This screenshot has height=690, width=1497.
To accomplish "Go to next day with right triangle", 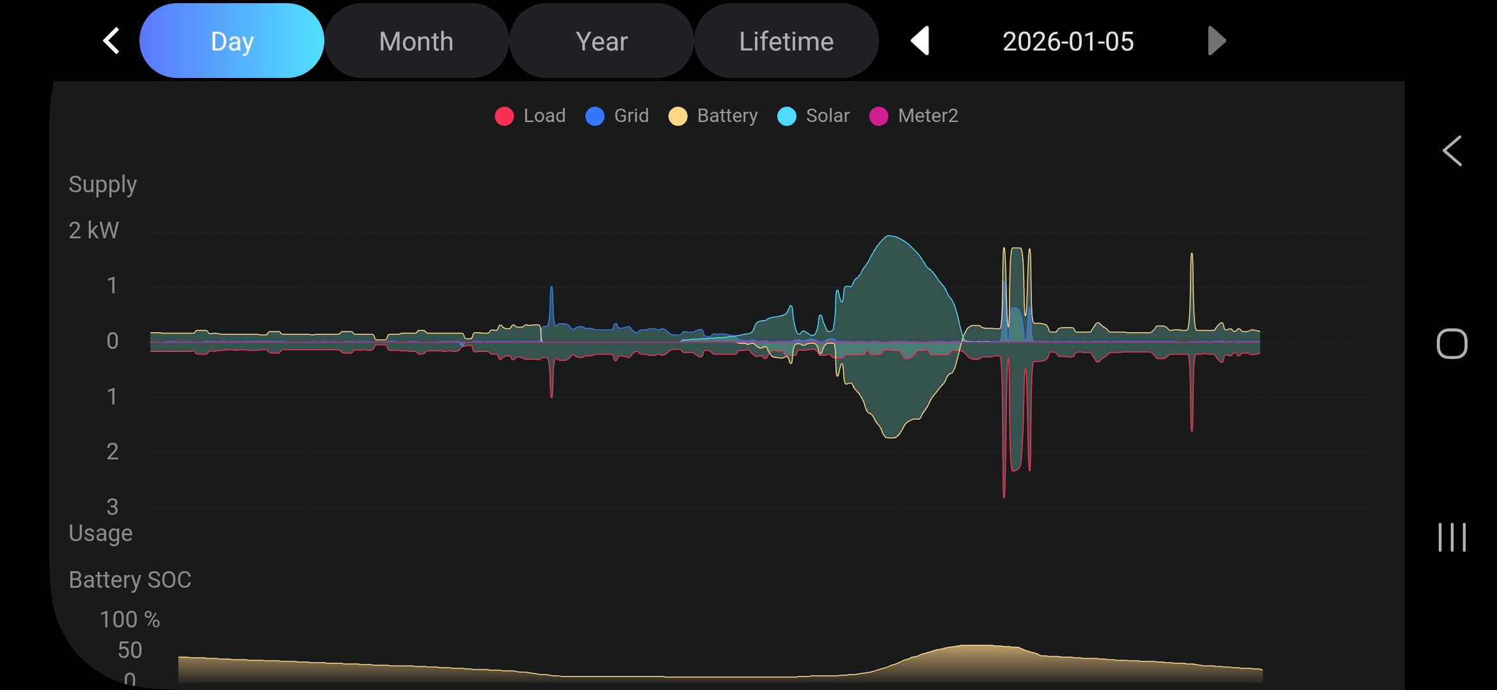I will pyautogui.click(x=1216, y=42).
